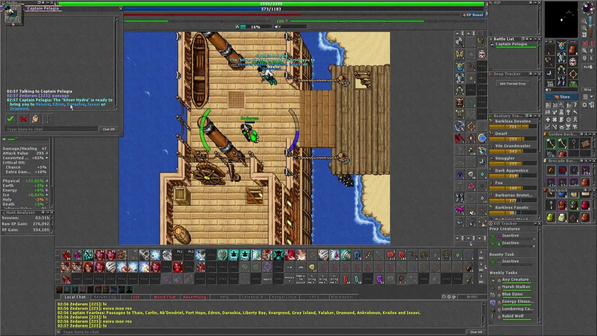Screen dimensions: 597x336
Task: Click the F2 spell hotkey slot
Action: coord(77,255)
